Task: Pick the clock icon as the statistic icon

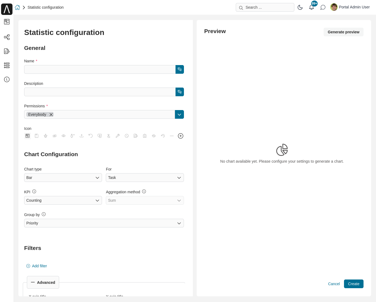Action: [127, 136]
